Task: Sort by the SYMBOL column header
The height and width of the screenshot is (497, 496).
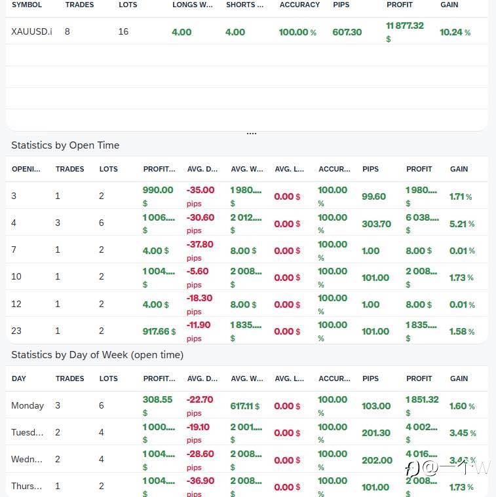Action: (27, 5)
